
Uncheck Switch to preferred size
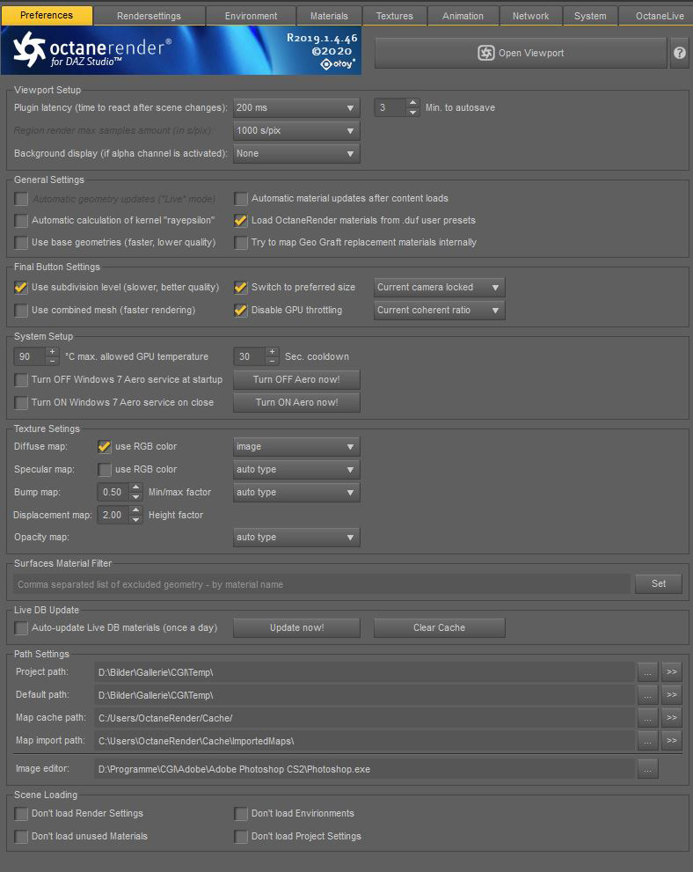pos(241,288)
